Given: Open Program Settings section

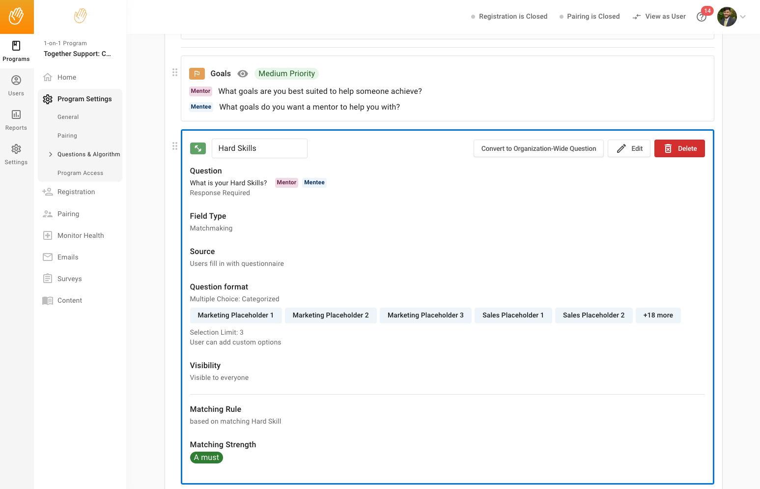Looking at the screenshot, I should coord(80,99).
